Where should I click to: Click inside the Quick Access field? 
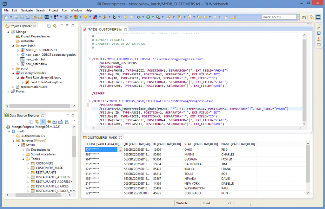[x=279, y=17]
